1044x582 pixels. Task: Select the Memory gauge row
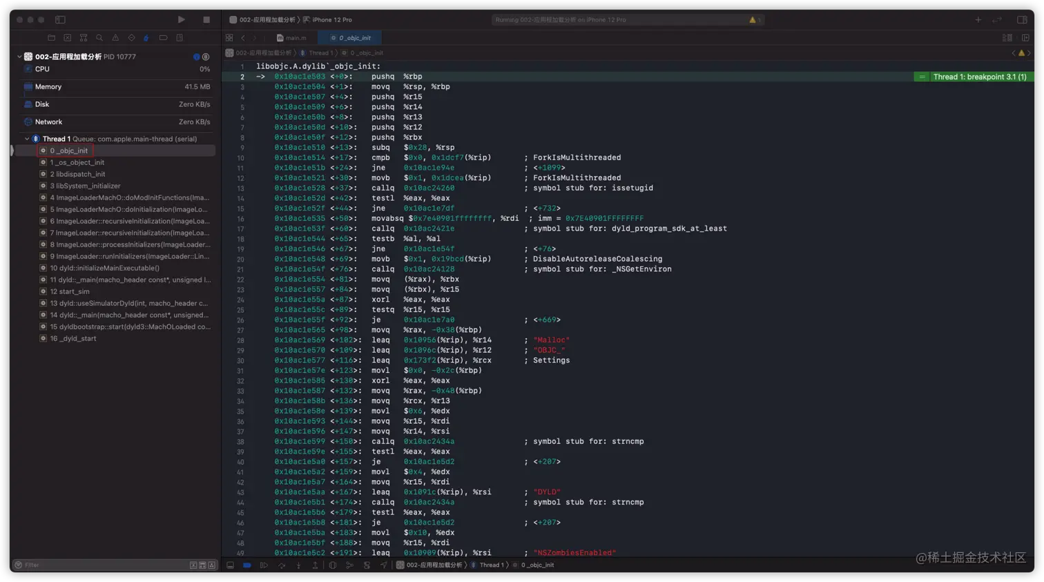tap(115, 87)
